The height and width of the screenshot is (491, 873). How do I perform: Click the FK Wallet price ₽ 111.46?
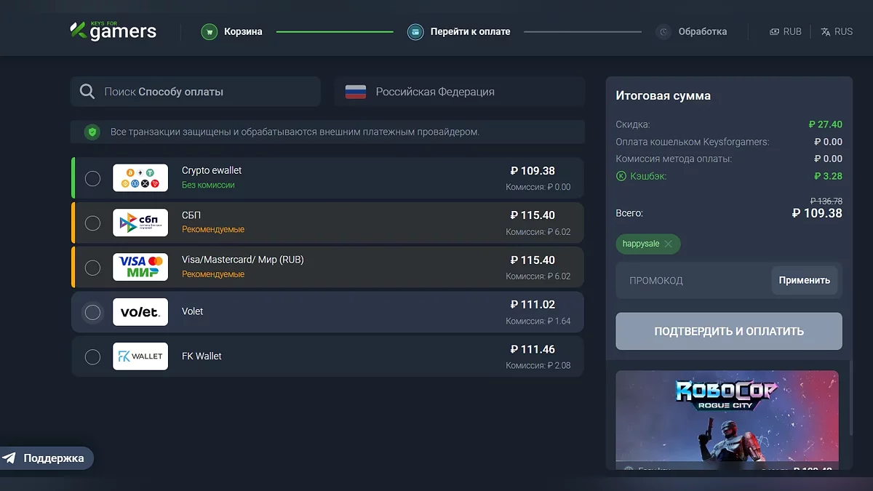533,349
